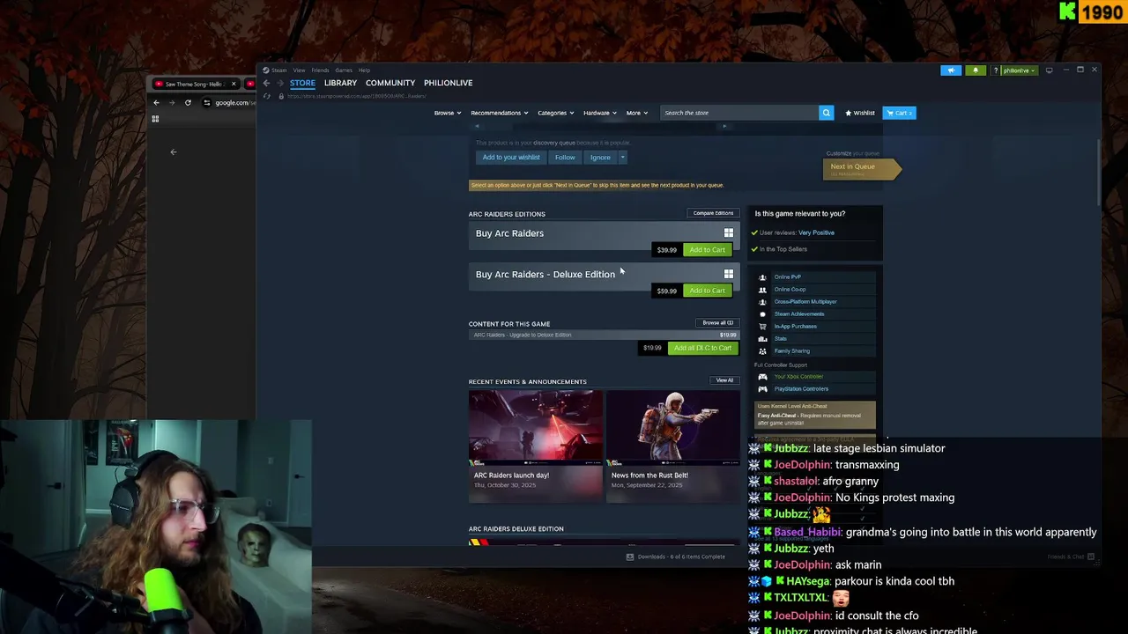
Task: Select the Saw Theme Song Chrome tab
Action: (194, 84)
